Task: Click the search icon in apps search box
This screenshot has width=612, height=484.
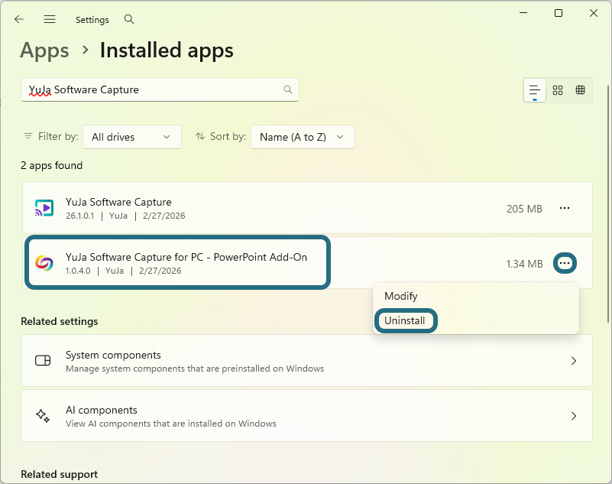Action: [287, 89]
